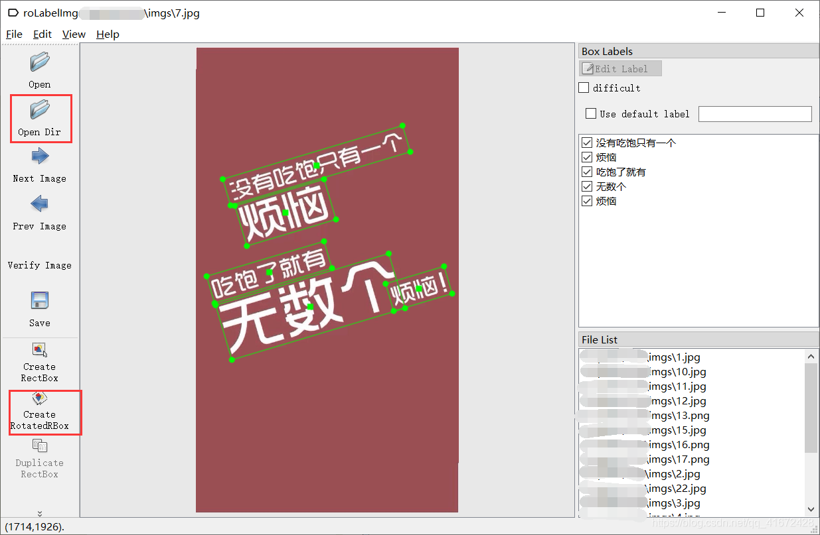
Task: Click Verify Image
Action: [x=39, y=265]
